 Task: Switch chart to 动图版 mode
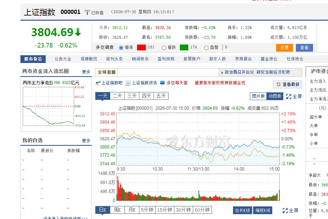[275, 96]
